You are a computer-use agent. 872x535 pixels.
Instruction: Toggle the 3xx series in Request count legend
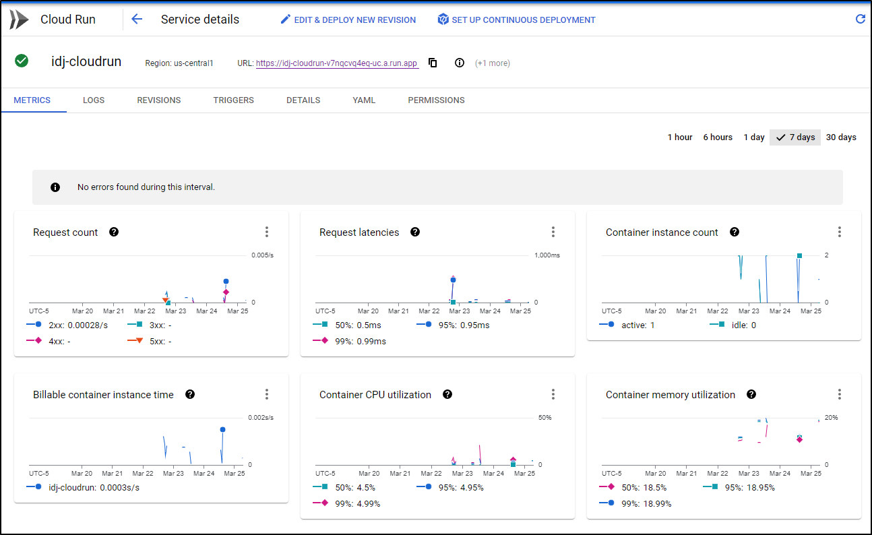coord(150,325)
